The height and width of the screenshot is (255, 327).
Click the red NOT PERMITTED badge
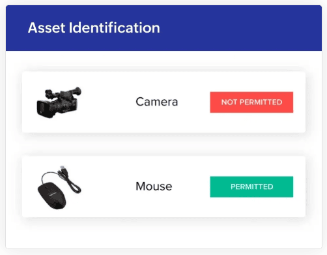coord(251,102)
